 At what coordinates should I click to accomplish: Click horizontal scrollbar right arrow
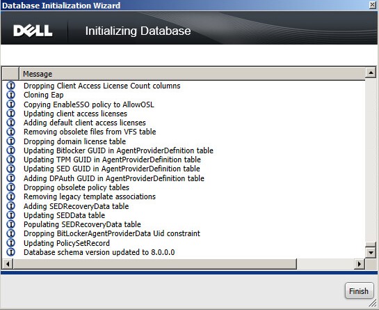(x=359, y=264)
